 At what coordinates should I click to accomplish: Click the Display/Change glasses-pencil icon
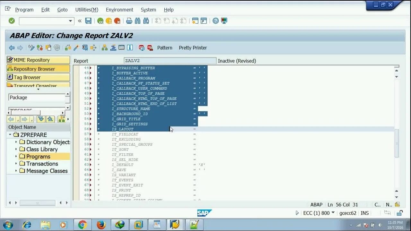click(x=31, y=48)
